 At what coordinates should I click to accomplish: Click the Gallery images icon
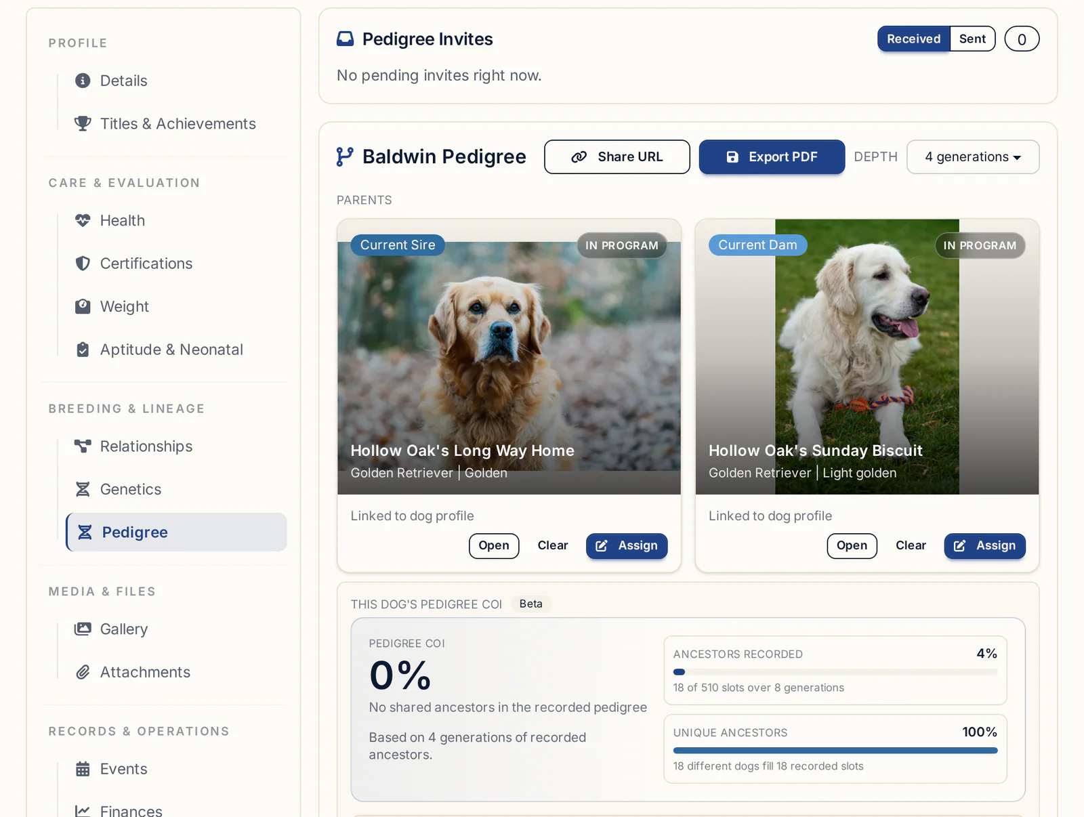coord(83,629)
